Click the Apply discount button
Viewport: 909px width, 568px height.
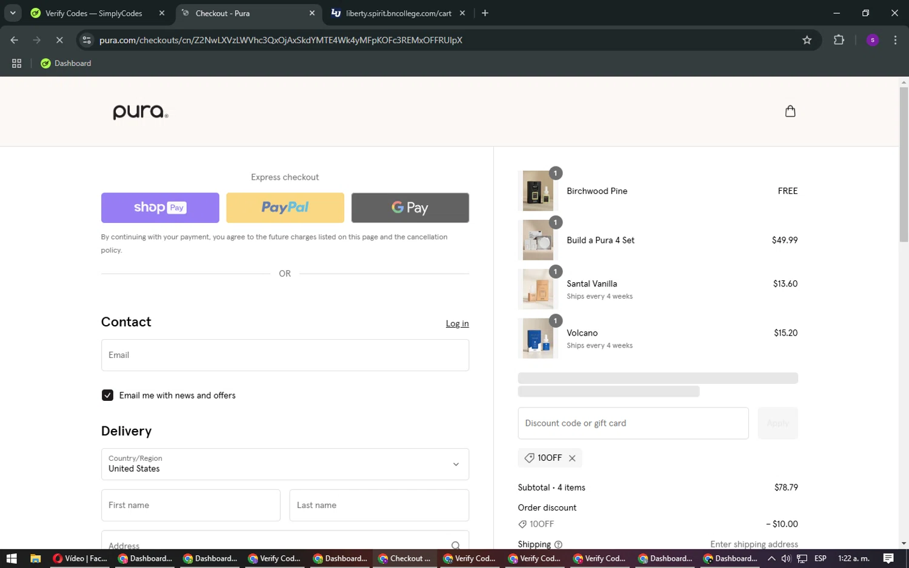pyautogui.click(x=777, y=423)
